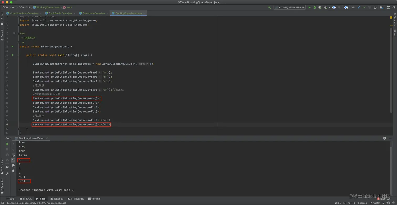Close the SemaphoreDemo.java editor tab

(x=108, y=13)
